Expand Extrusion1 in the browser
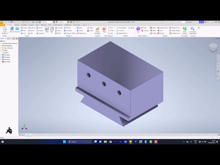This screenshot has width=220, height=165. point(1,55)
